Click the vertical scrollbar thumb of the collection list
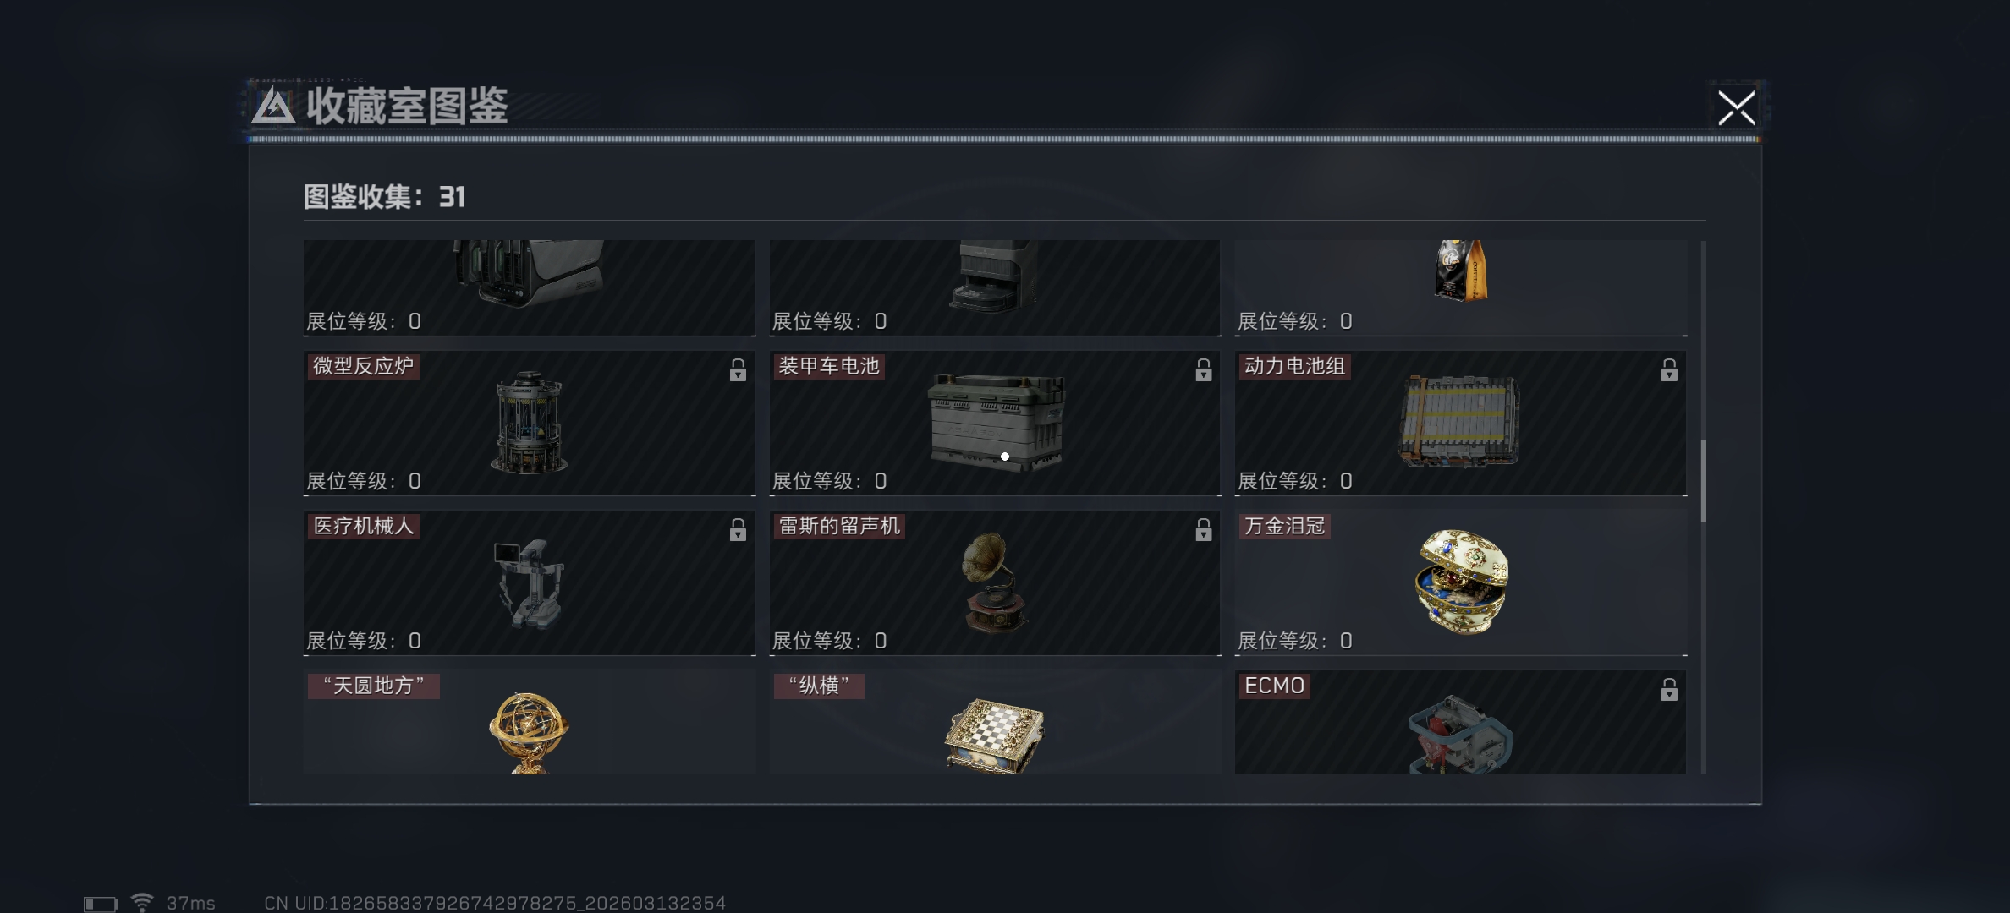The width and height of the screenshot is (2010, 913). pos(1703,480)
